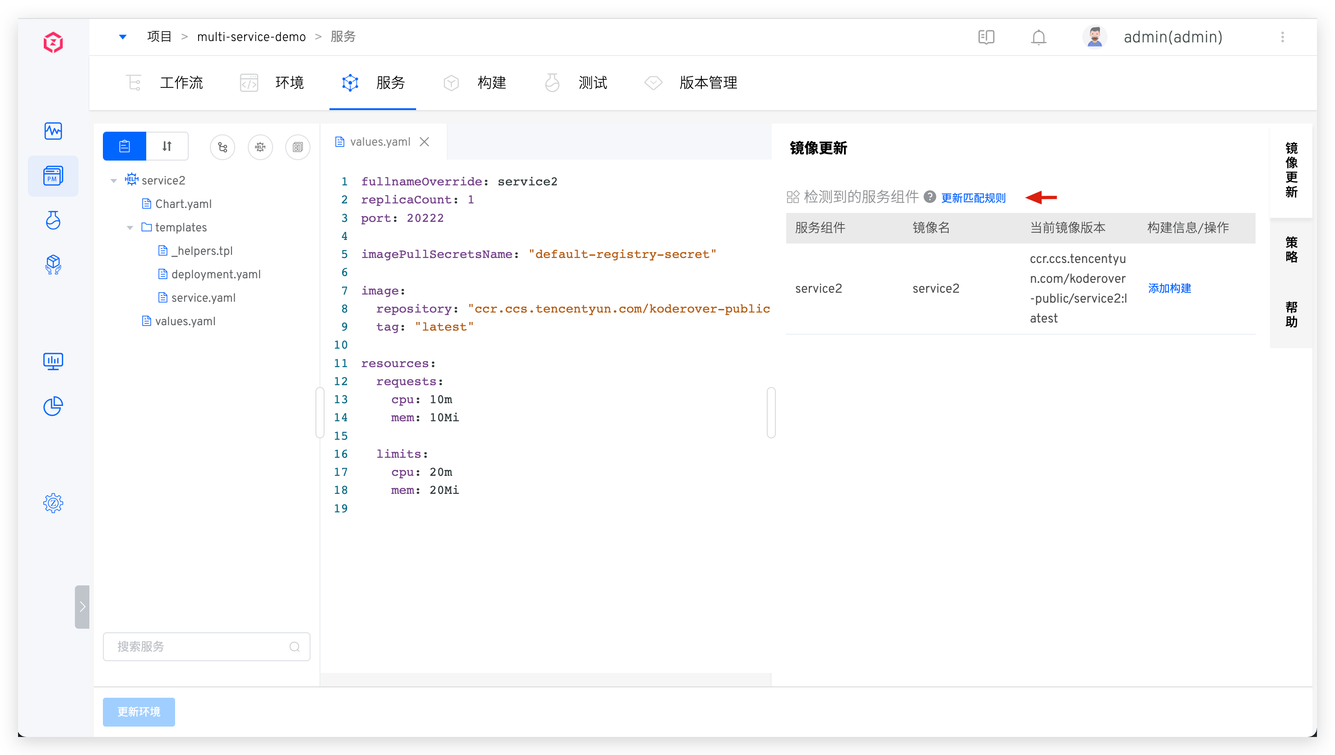Click the Helm chart import icon
The width and height of the screenshot is (1335, 755).
[260, 147]
